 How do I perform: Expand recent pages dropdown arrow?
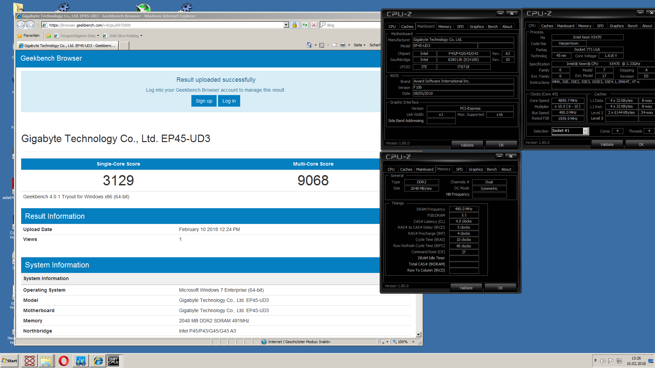(38, 25)
